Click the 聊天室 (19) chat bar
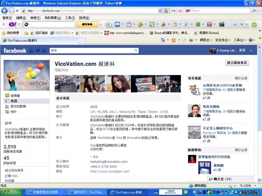This screenshot has height=196, width=262. (x=230, y=179)
